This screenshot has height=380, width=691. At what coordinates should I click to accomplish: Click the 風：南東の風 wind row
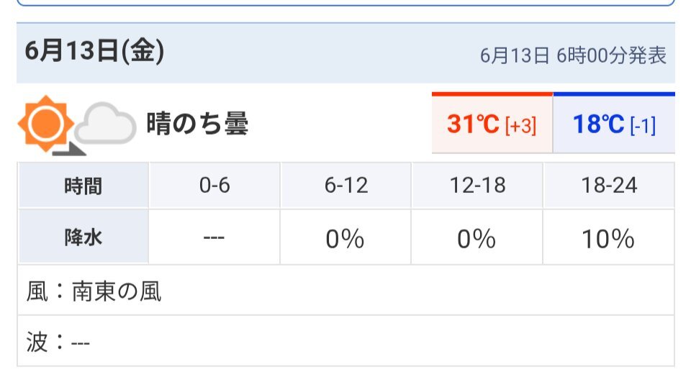click(346, 291)
